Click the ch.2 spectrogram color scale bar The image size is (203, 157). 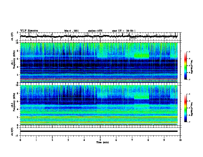click(x=185, y=108)
